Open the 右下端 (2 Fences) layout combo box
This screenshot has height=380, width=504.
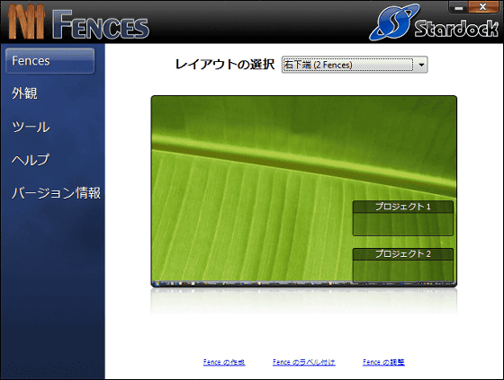355,65
